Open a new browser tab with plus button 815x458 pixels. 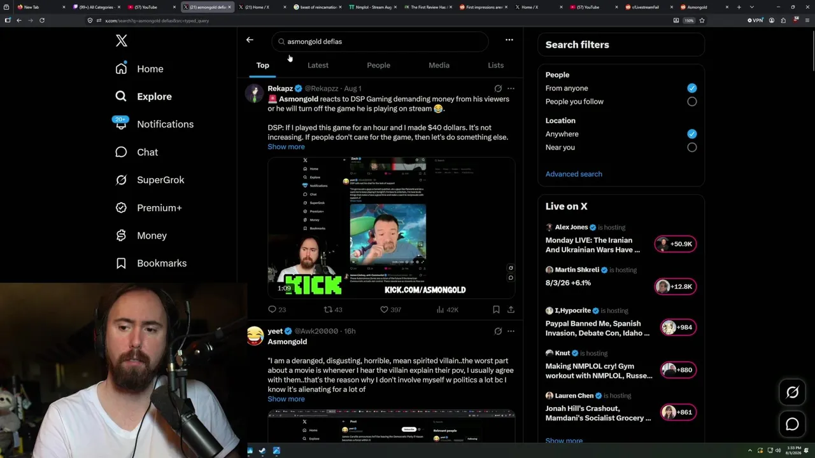739,7
